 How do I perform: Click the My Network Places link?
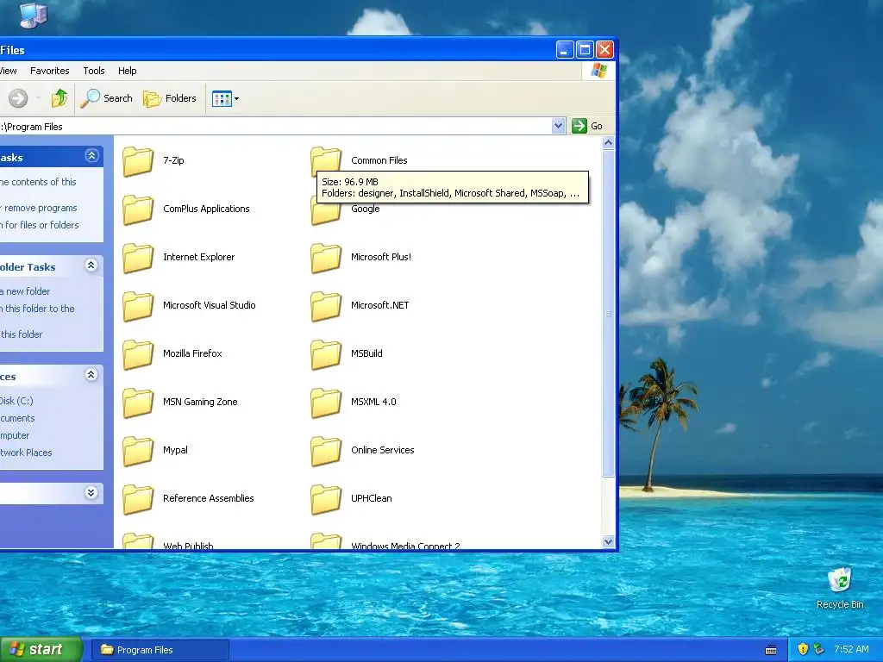[26, 453]
